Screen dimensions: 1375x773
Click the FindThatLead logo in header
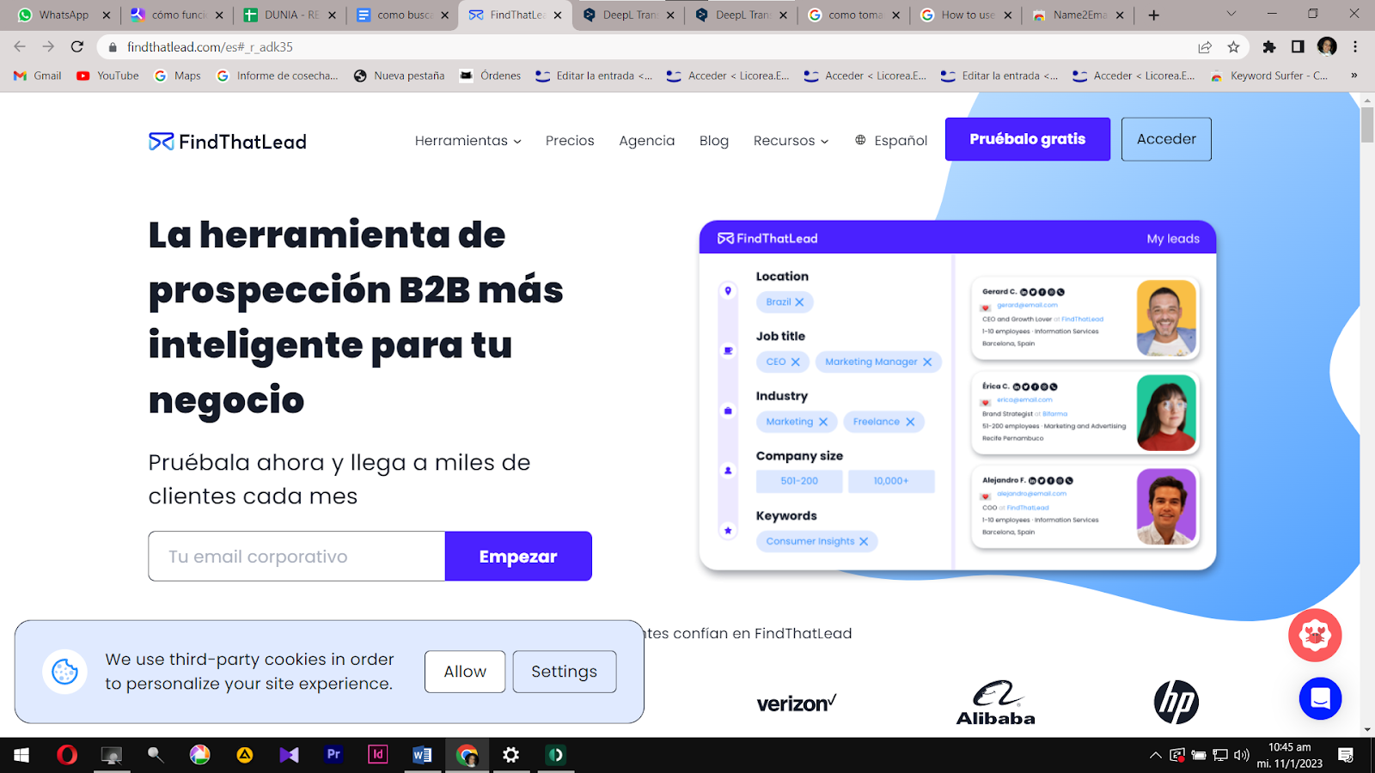click(228, 142)
